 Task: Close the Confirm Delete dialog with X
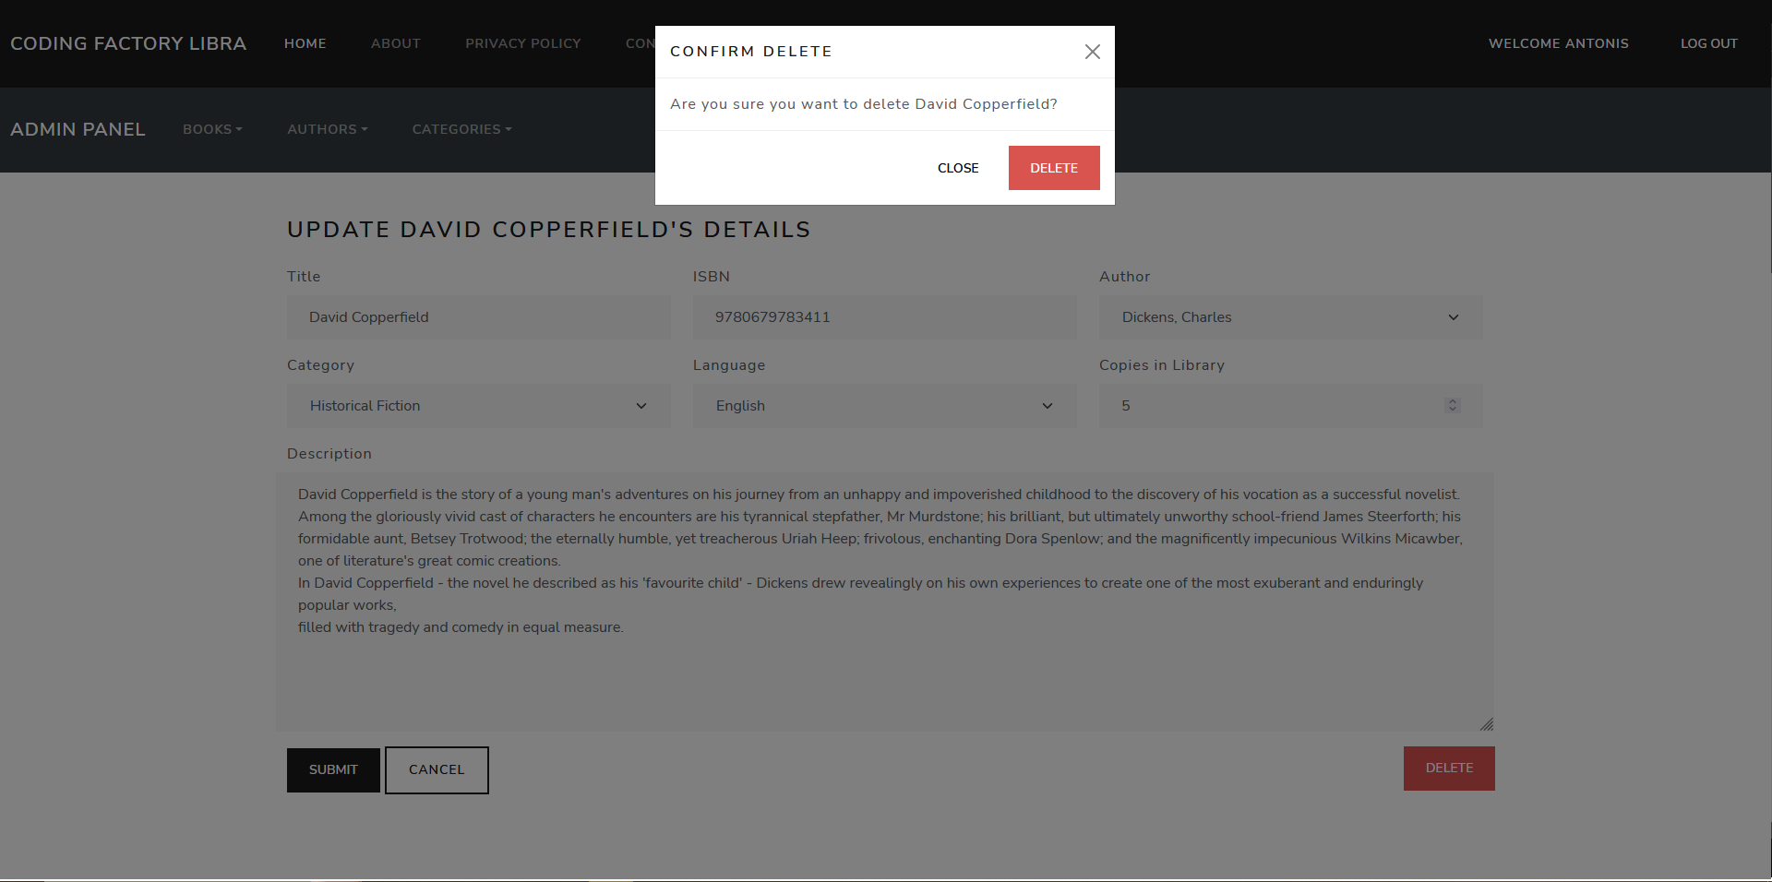click(x=1093, y=52)
